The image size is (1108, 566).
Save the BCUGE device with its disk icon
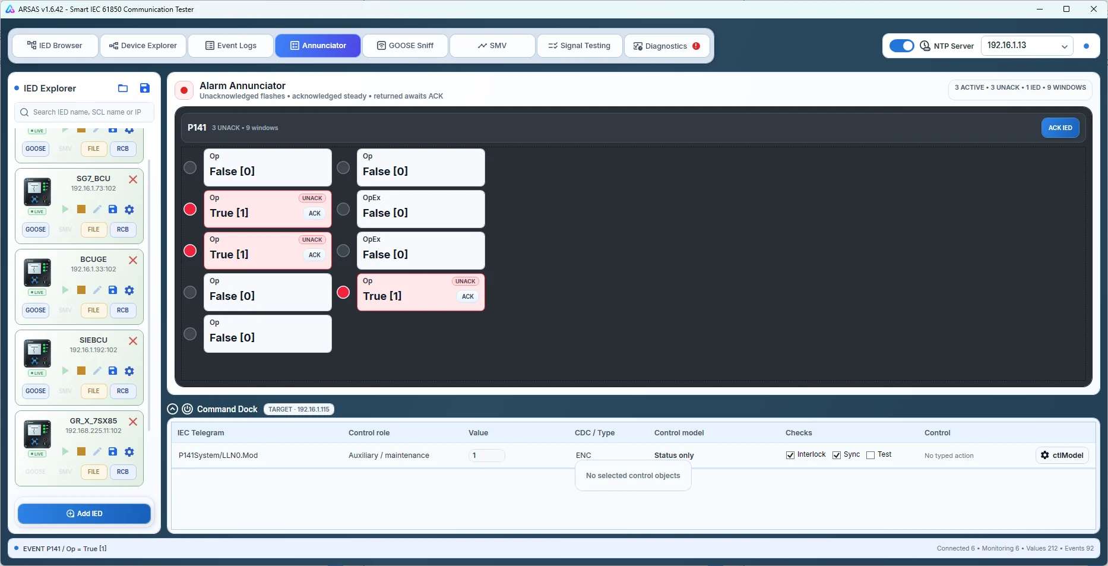coord(113,290)
